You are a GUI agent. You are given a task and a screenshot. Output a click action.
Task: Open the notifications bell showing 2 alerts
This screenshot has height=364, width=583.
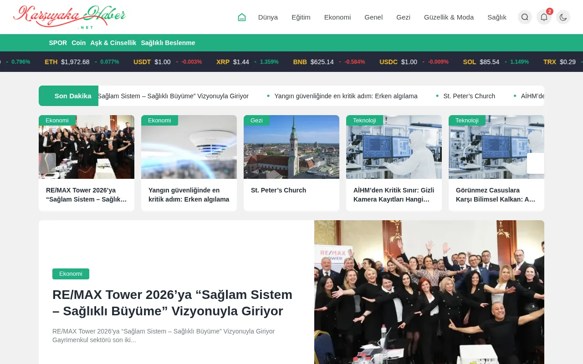click(543, 17)
